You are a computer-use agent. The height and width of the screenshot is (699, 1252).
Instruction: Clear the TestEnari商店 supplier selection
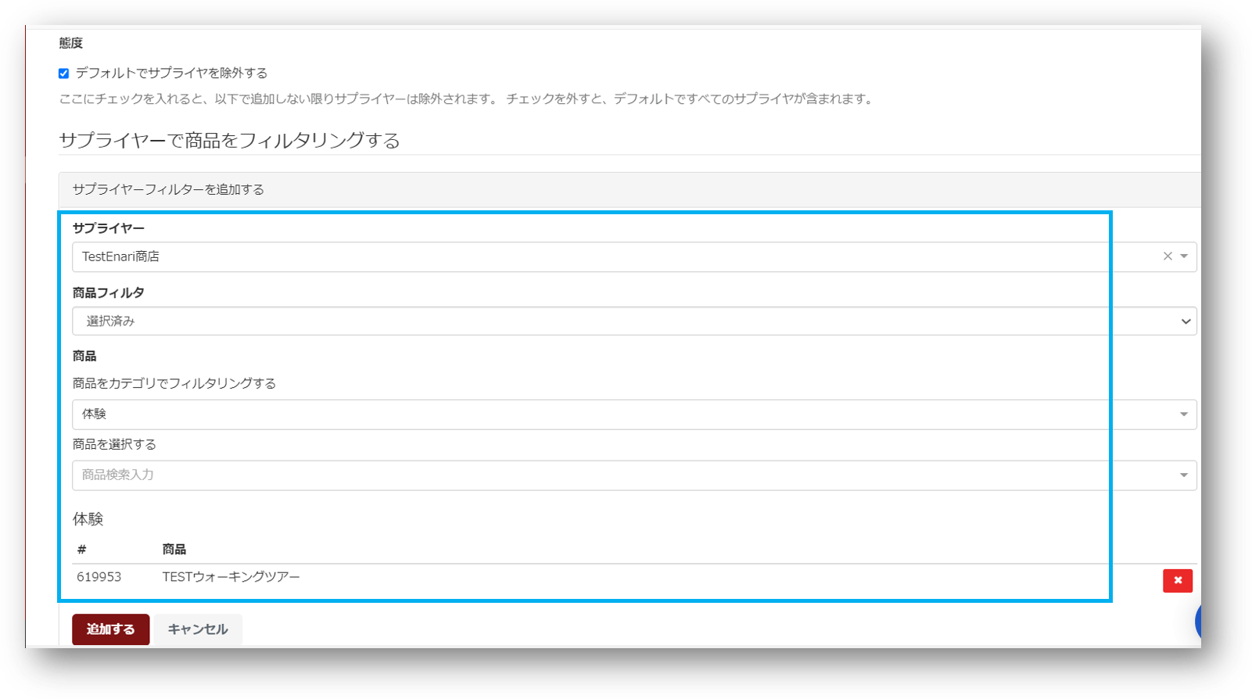[x=1168, y=256]
